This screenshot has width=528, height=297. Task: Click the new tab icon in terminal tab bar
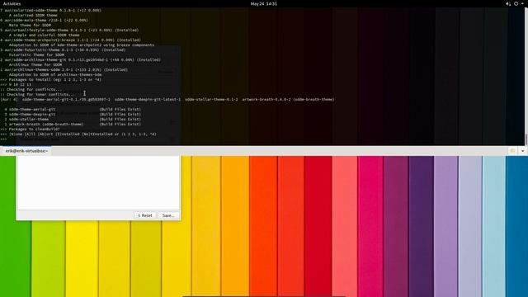pos(512,151)
